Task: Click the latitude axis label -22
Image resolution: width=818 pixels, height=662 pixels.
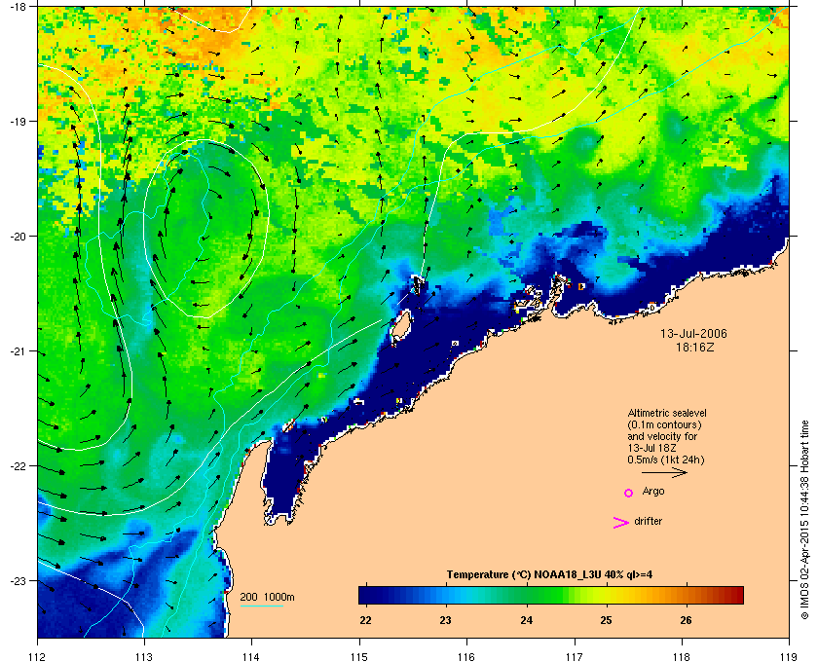Action: click(18, 466)
